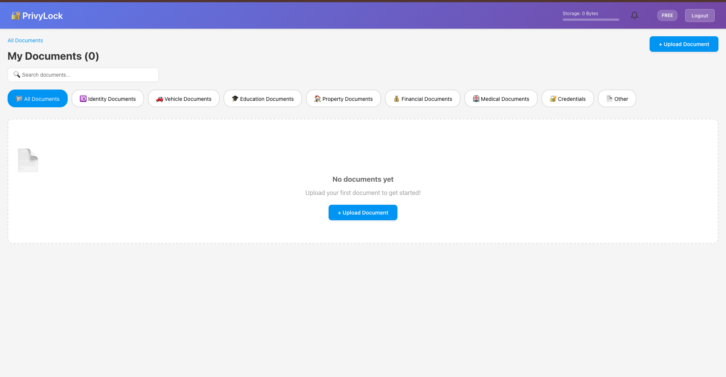Click the hospital icon on Medical Documents filter
This screenshot has height=377, width=726.
point(476,99)
